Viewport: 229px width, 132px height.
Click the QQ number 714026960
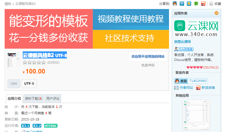coord(198,81)
